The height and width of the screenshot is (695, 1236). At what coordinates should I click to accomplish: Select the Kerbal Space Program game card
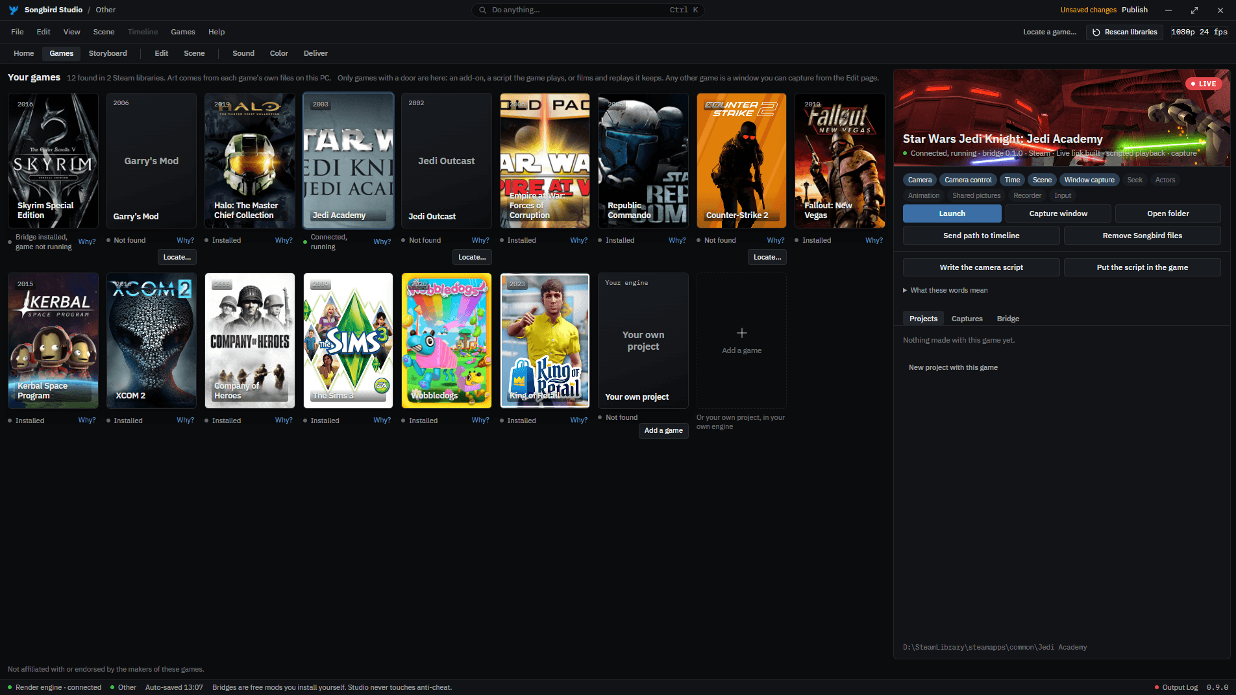coord(53,341)
